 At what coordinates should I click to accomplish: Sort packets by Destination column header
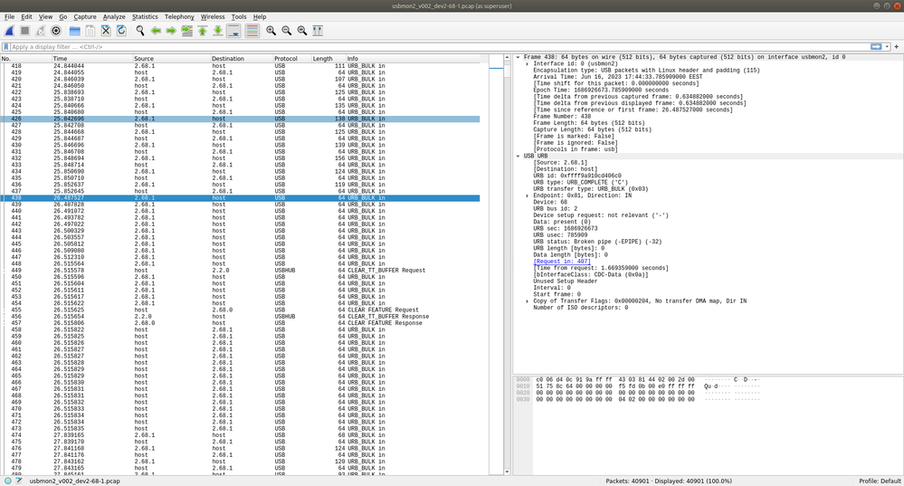242,59
